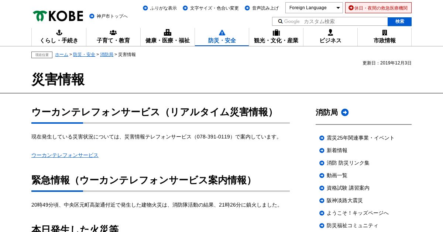Click arrow icon beside 防災福祉コミュニティ
443x232 pixels.
322,226
